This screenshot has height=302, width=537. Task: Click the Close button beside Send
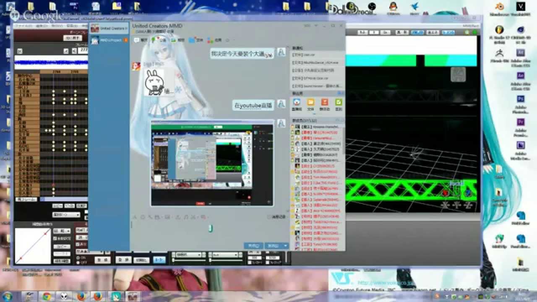(253, 245)
